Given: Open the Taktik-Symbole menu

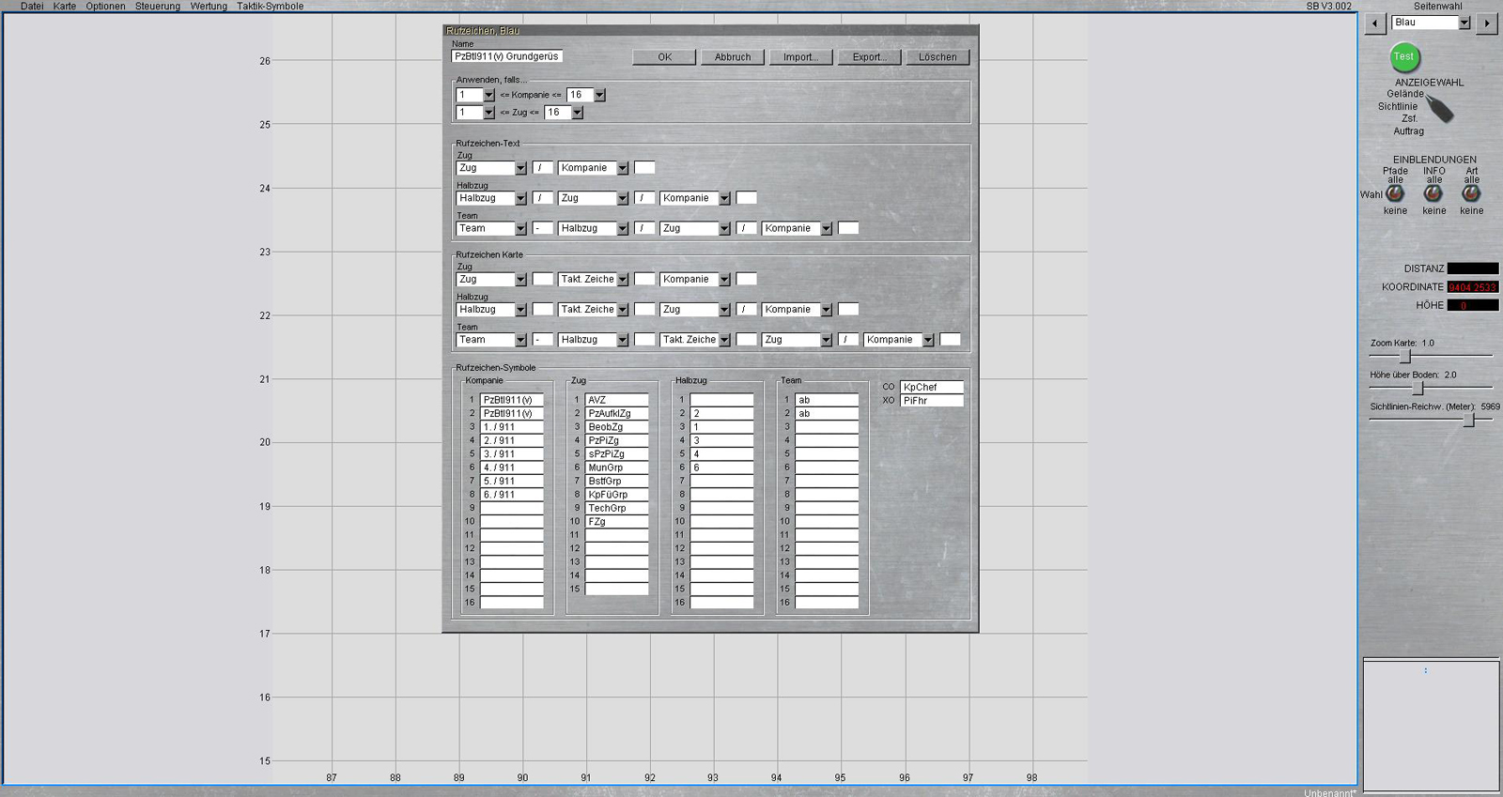Looking at the screenshot, I should pyautogui.click(x=270, y=7).
